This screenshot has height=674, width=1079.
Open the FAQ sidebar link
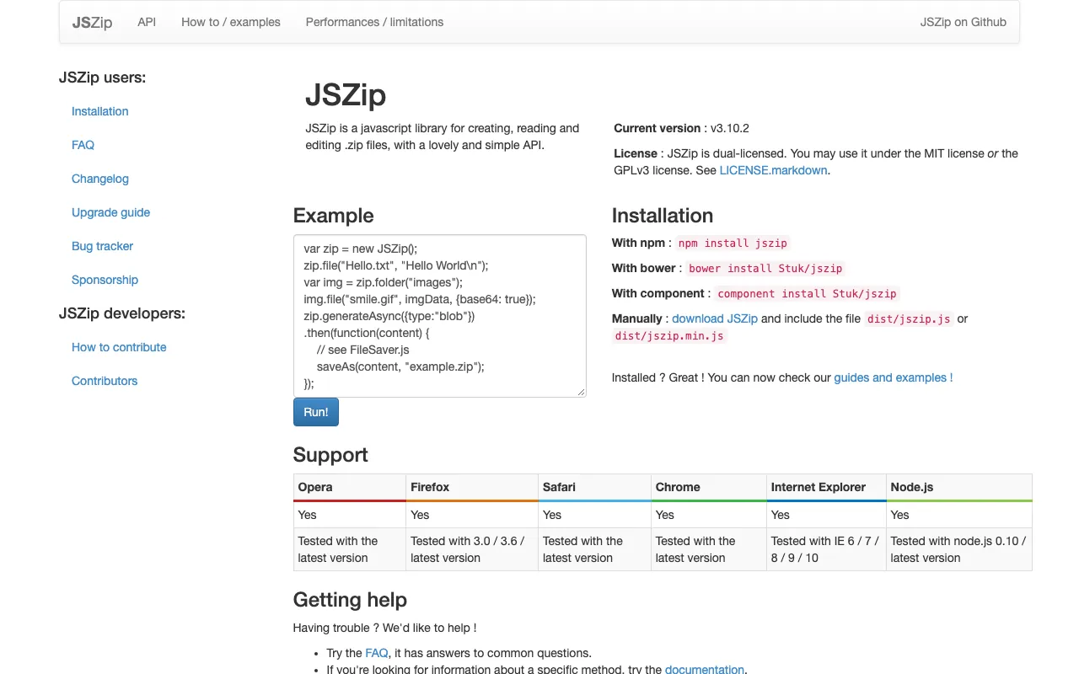coord(83,145)
